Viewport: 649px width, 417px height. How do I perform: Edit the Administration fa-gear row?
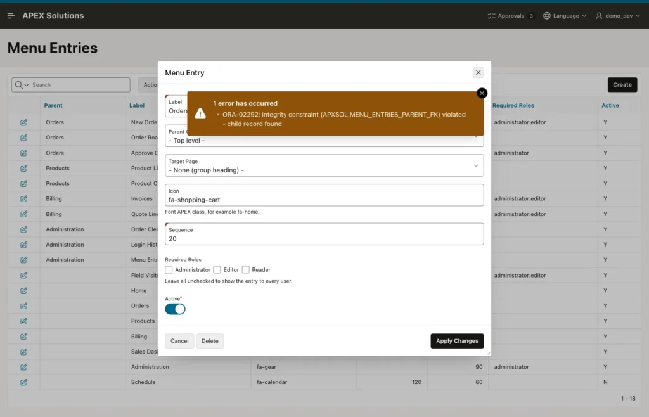(23, 368)
